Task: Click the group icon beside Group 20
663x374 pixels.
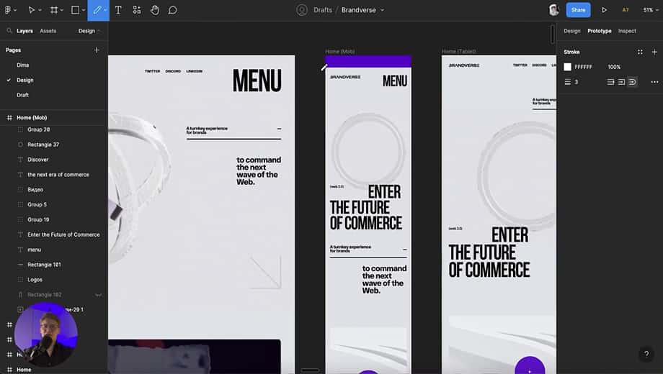Action: pos(20,129)
